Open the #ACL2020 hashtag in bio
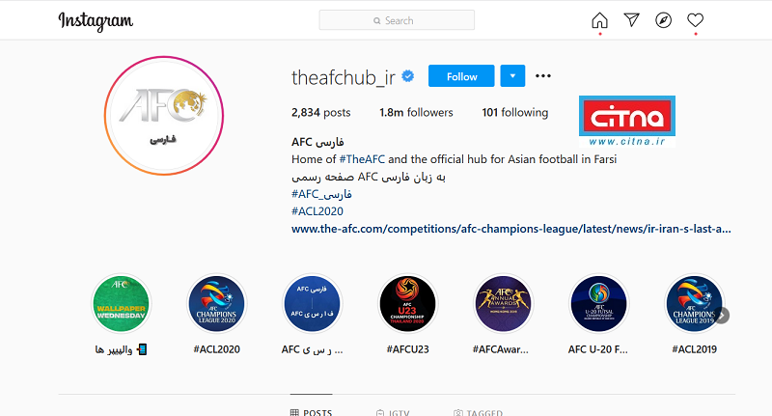The height and width of the screenshot is (416, 772). pos(317,211)
